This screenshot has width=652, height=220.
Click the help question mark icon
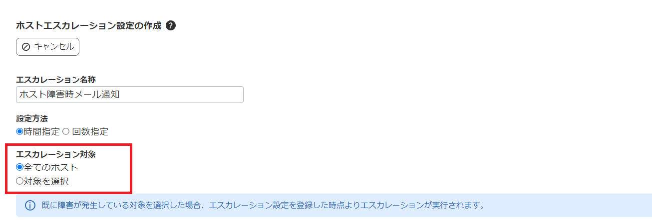[x=171, y=26]
